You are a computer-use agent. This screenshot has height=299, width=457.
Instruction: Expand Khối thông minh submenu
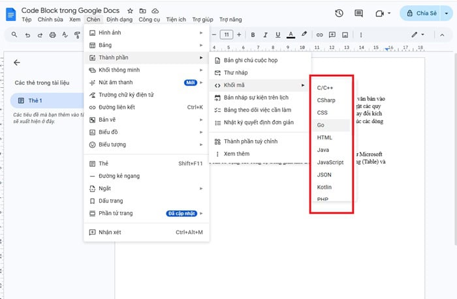tap(147, 70)
